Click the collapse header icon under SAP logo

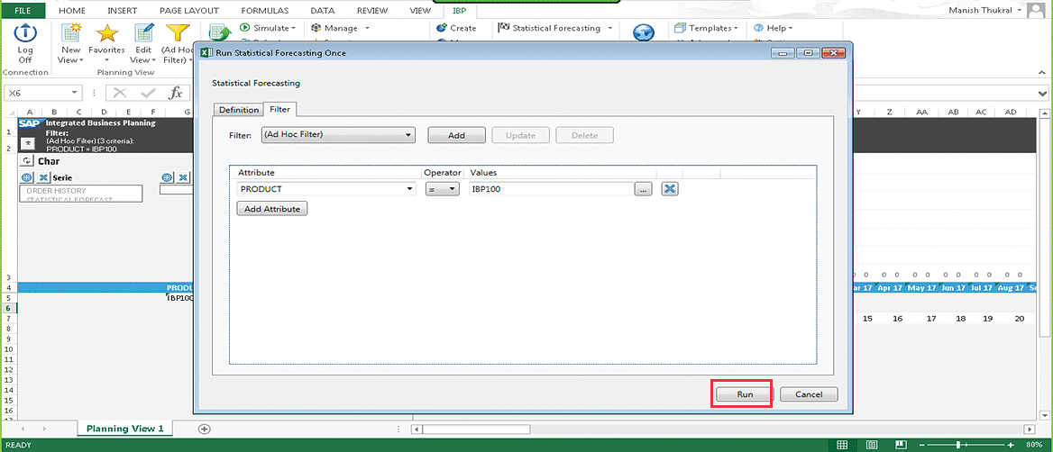(x=29, y=143)
